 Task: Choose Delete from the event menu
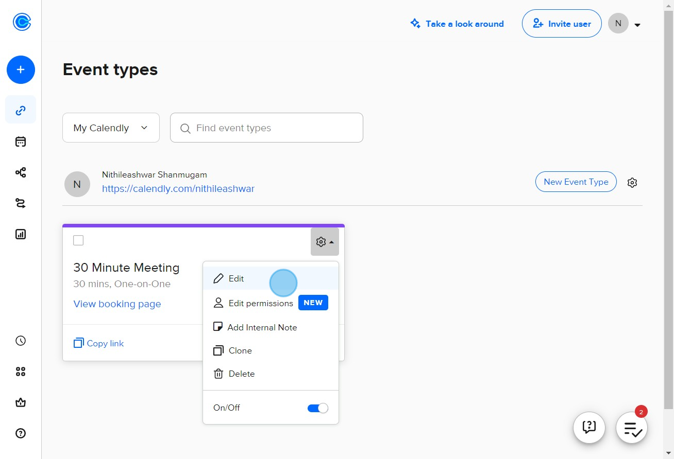[271, 374]
